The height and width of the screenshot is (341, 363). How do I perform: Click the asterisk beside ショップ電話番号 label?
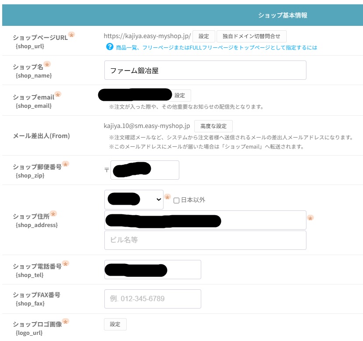point(65,264)
